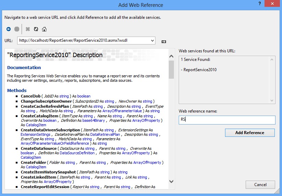Click the help question mark icon

pyautogui.click(x=259, y=3)
